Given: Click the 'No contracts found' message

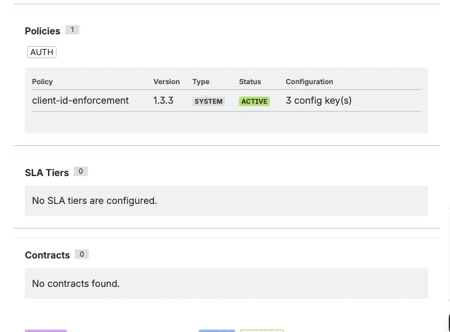Looking at the screenshot, I should tap(76, 284).
